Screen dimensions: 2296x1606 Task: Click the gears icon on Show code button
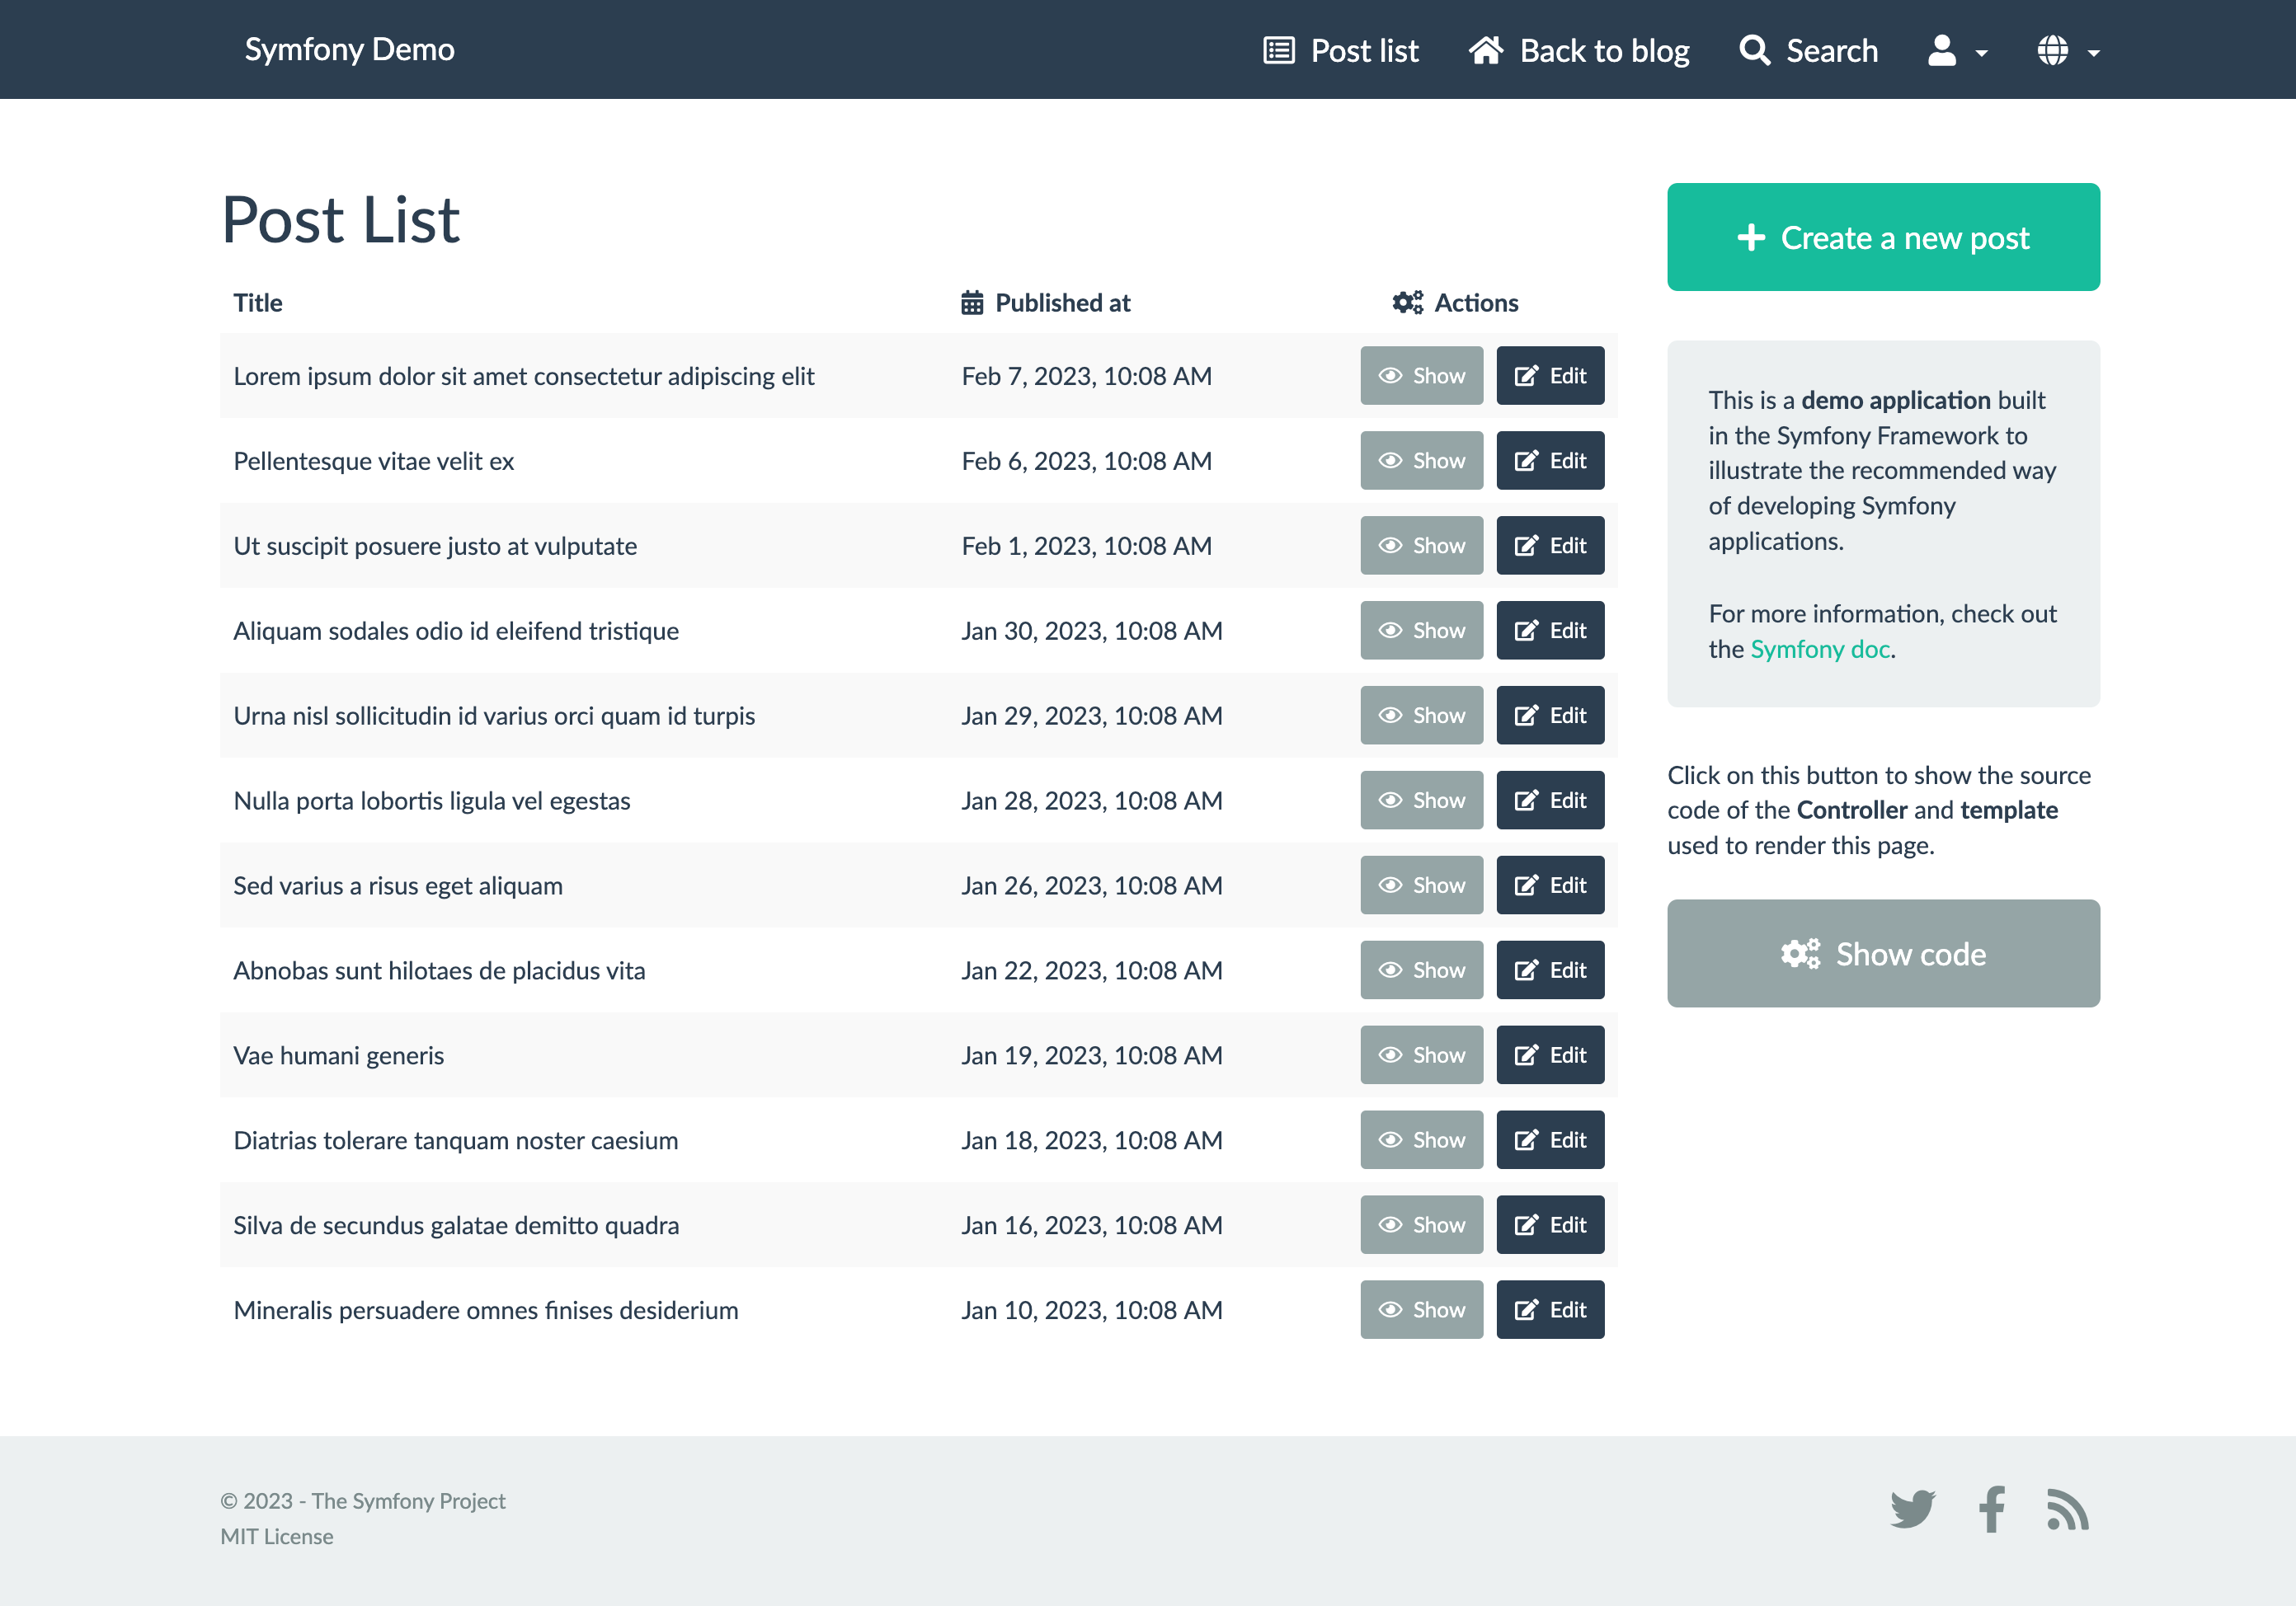(x=1800, y=955)
